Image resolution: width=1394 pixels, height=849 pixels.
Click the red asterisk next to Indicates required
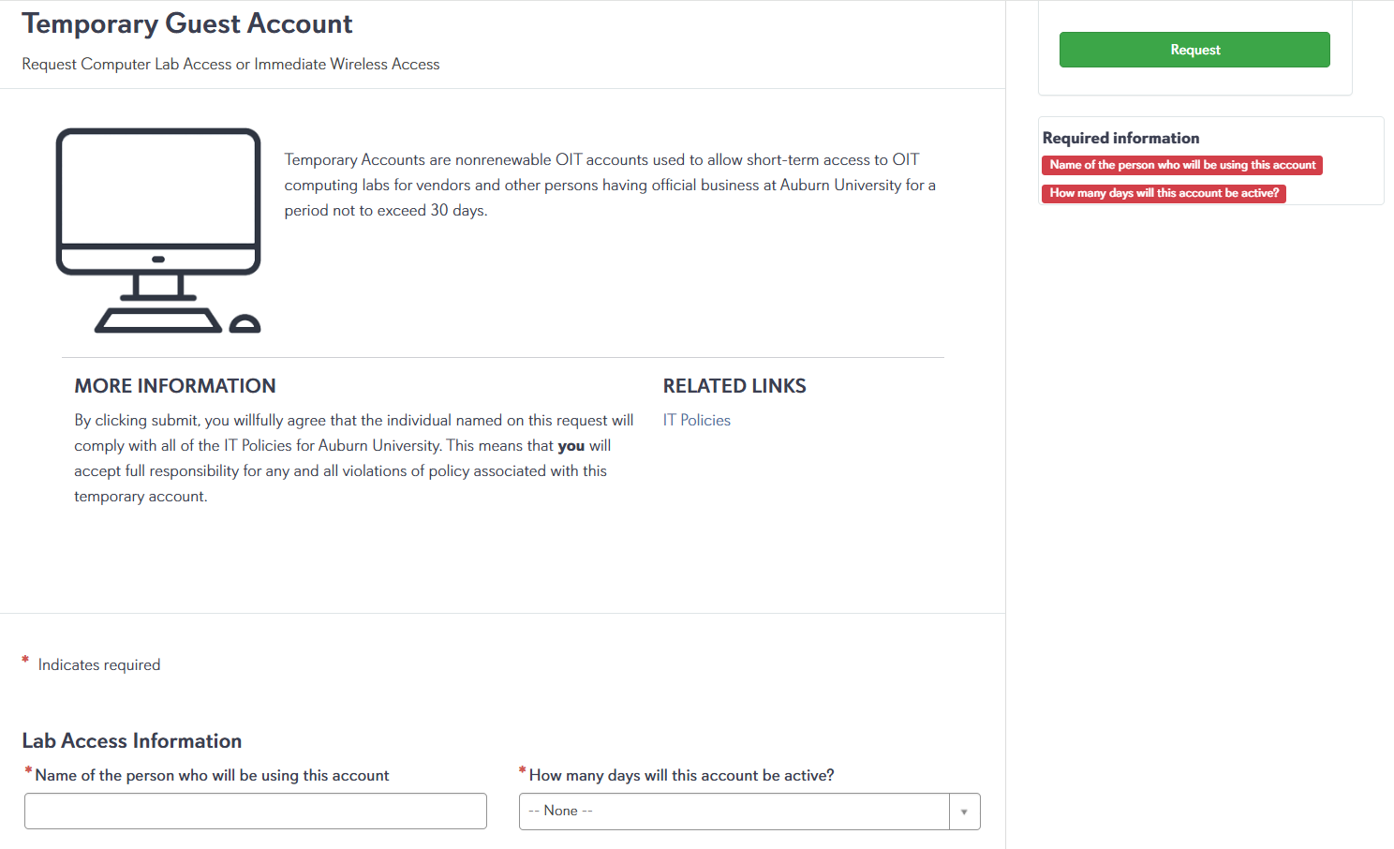click(x=24, y=661)
